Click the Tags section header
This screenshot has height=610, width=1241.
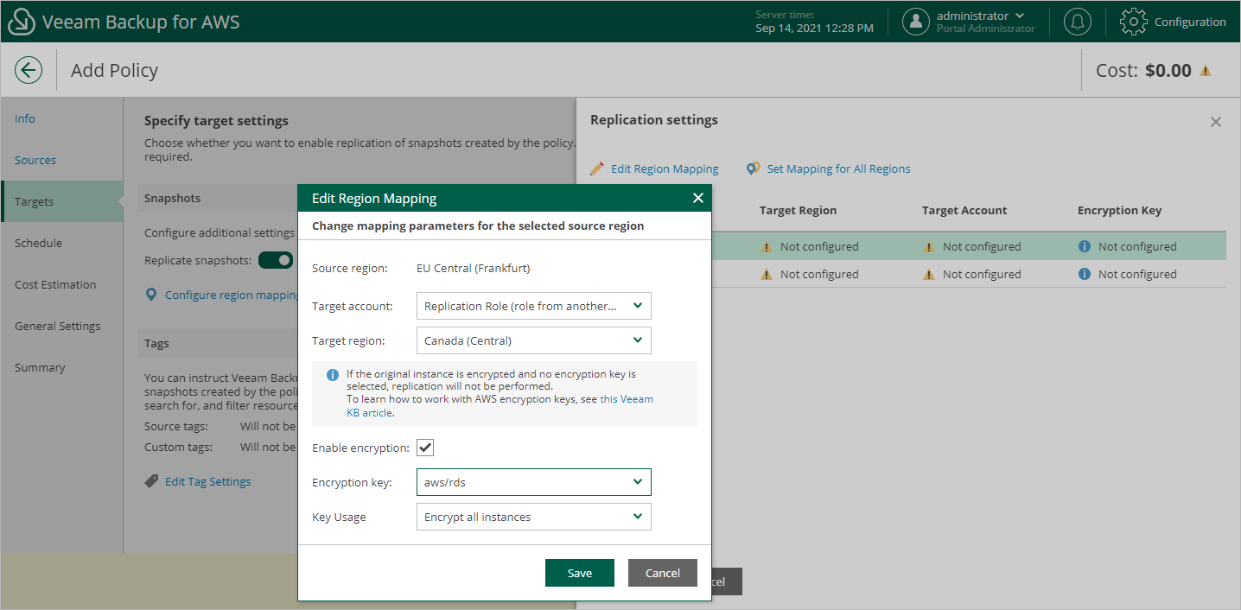pyautogui.click(x=156, y=343)
